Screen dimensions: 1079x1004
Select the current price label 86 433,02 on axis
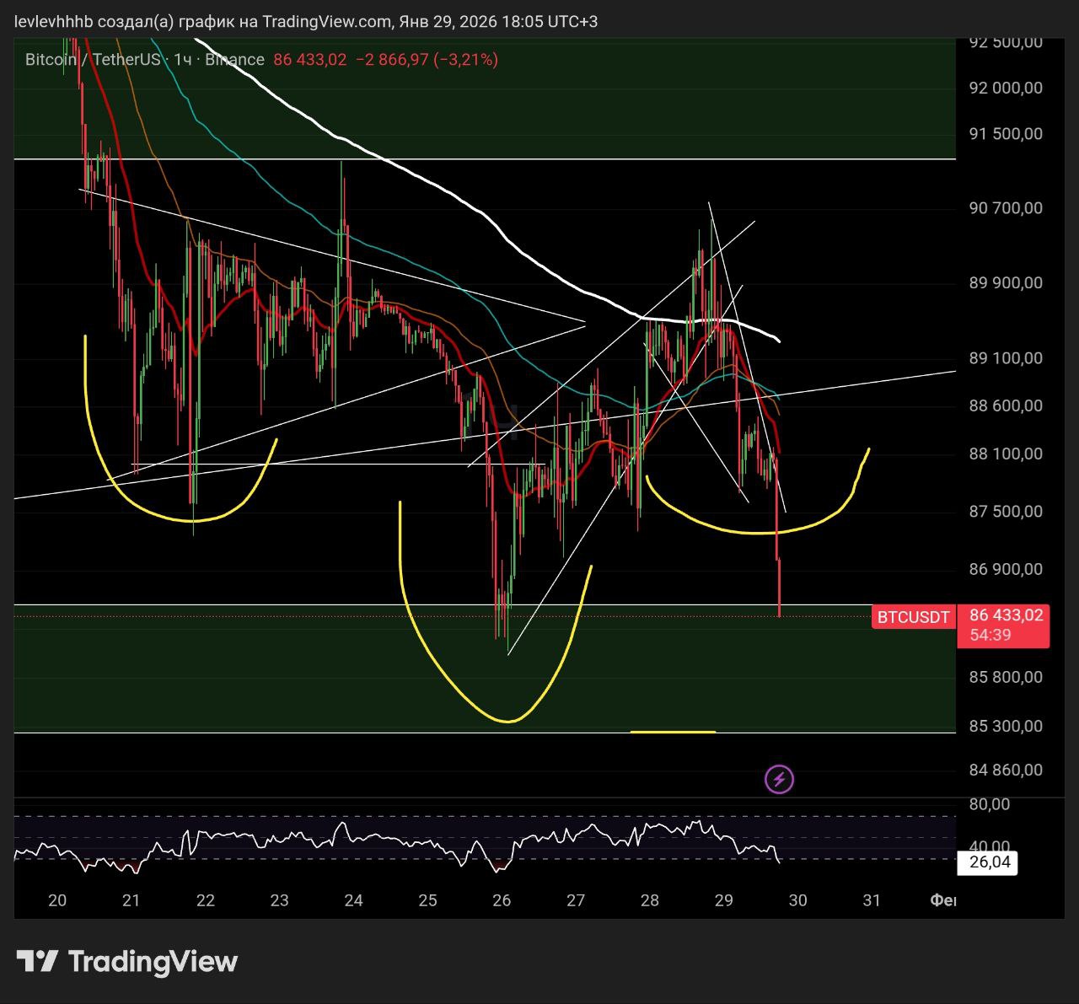click(x=1006, y=615)
